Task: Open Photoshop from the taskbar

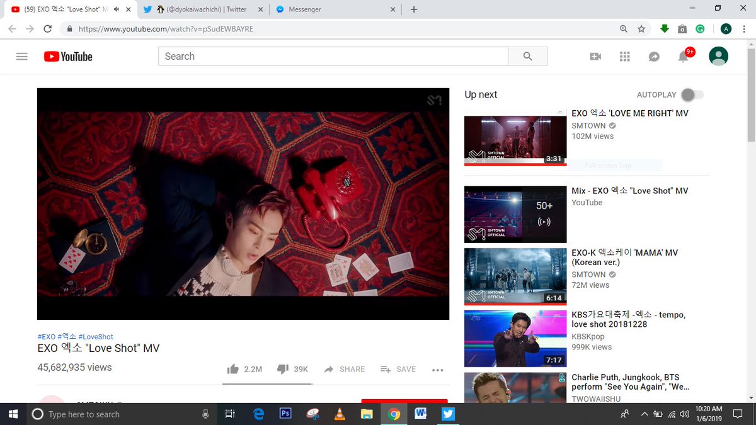Action: tap(285, 414)
